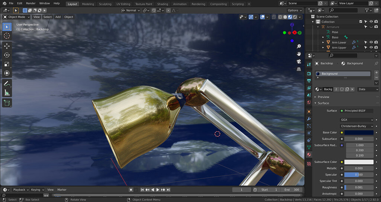Expand the Preview panel
Image resolution: width=381 pixels, height=202 pixels.
pyautogui.click(x=323, y=97)
